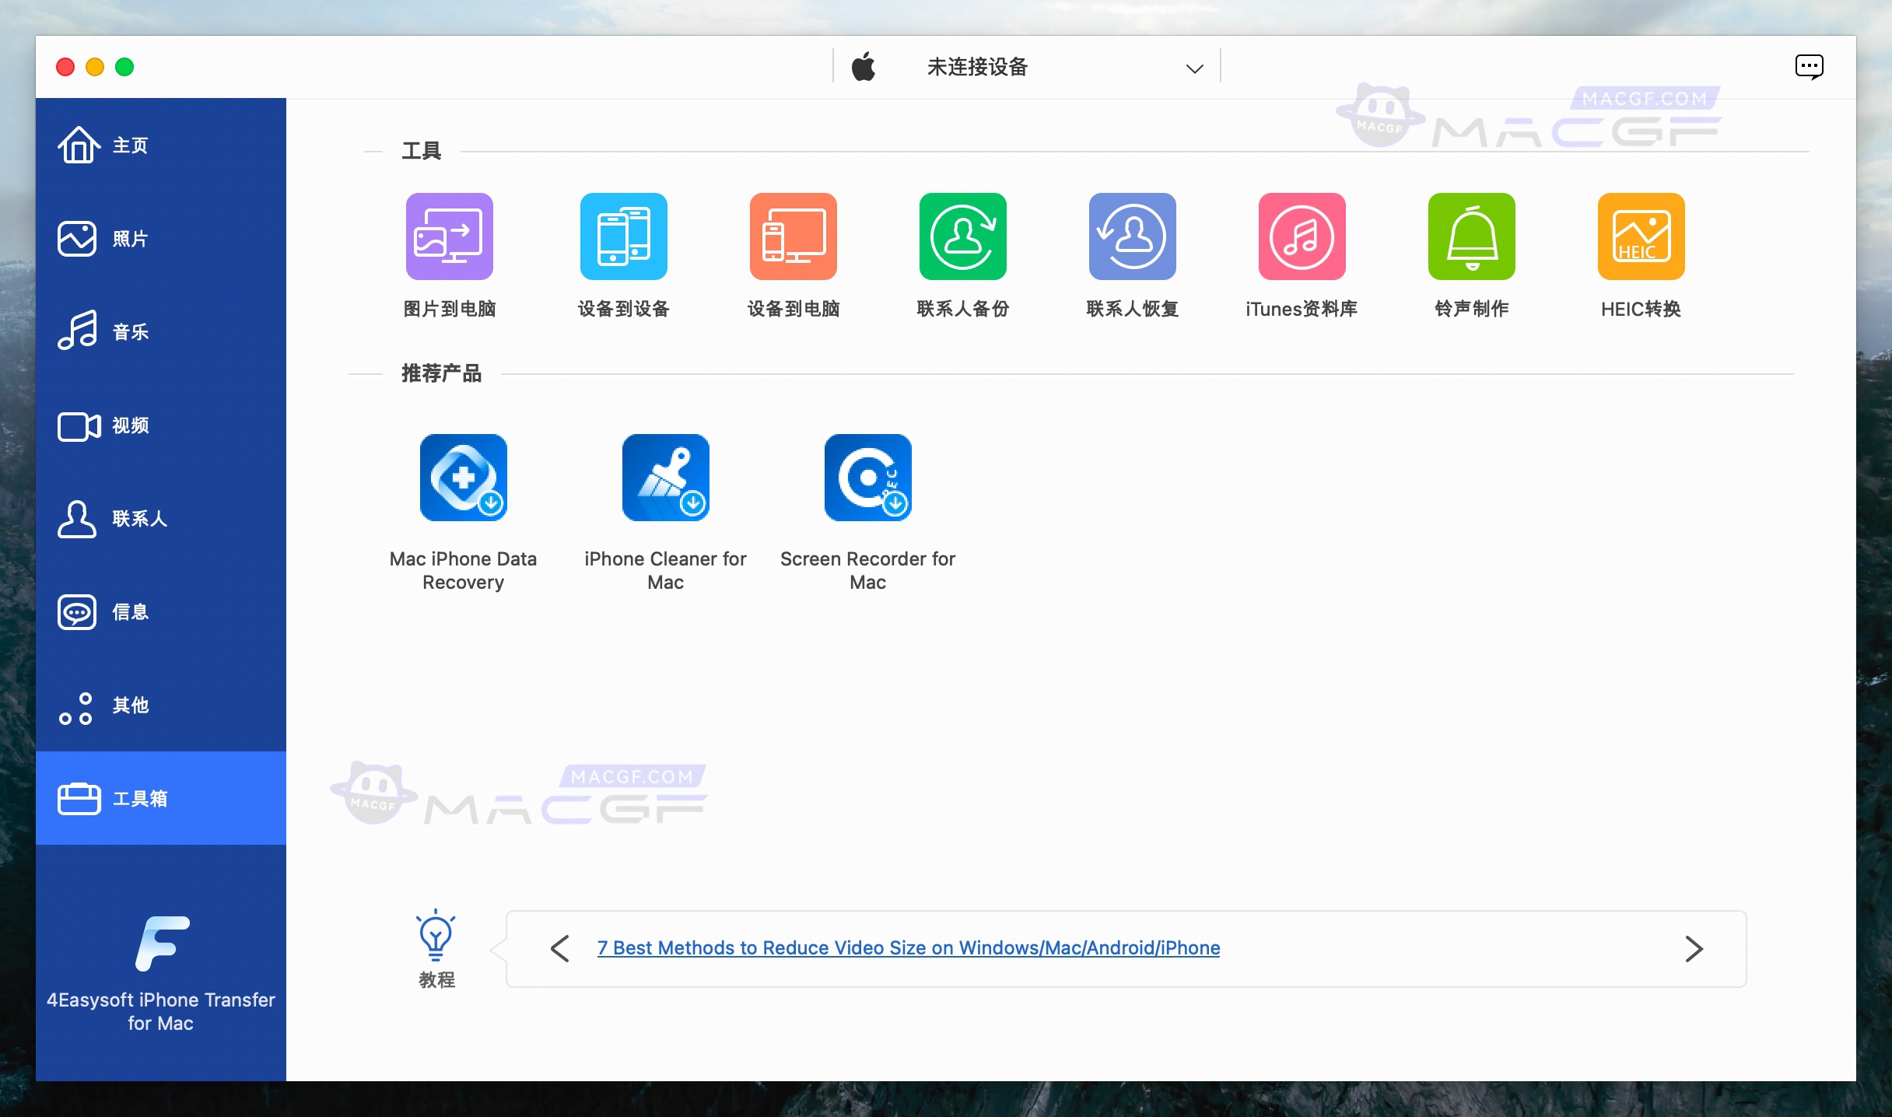This screenshot has height=1117, width=1892.
Task: Open the HEIC转换 converter
Action: click(x=1640, y=236)
